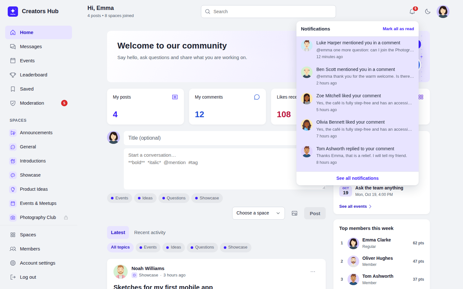Click See all notifications link
Image resolution: width=463 pixels, height=289 pixels.
point(358,178)
